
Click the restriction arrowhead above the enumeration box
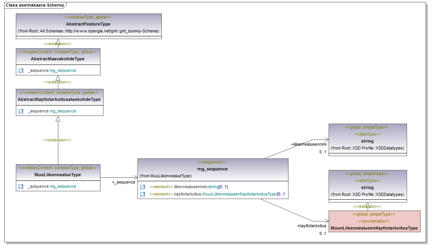point(368,205)
